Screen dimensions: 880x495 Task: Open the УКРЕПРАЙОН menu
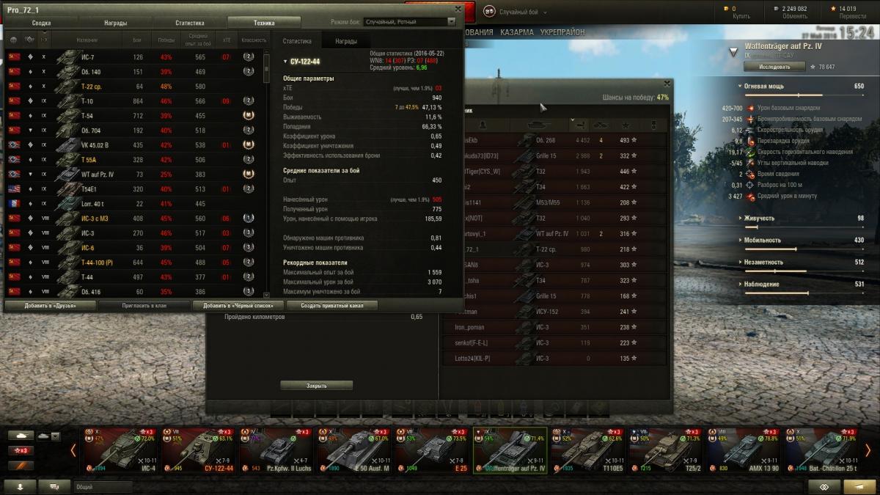[x=562, y=33]
